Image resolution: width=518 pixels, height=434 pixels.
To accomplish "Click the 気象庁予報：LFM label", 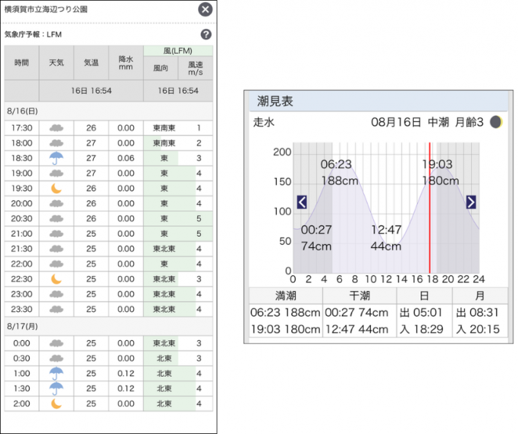I will (x=33, y=34).
